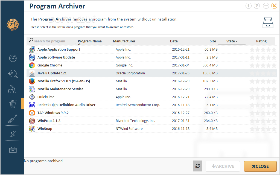Select Google Chrome program name
This screenshot has height=175, width=280.
50,65
